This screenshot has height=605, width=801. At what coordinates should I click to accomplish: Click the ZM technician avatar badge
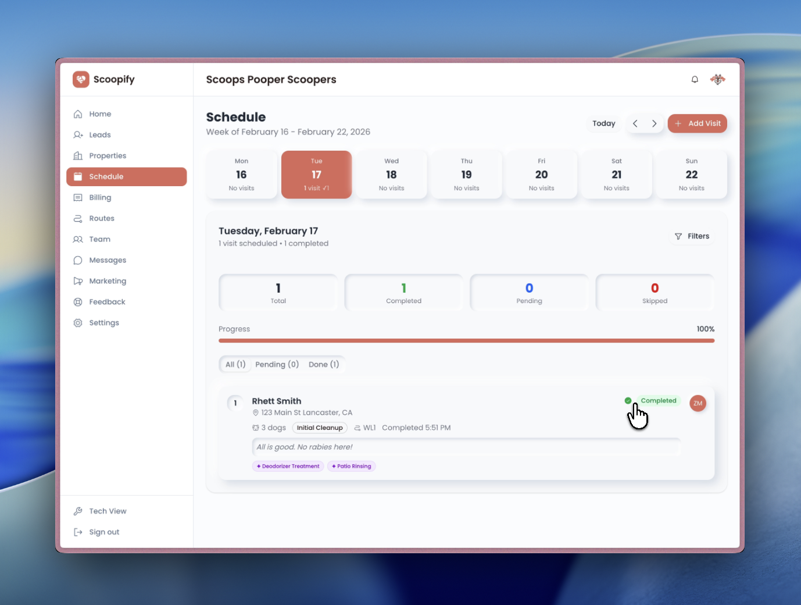pyautogui.click(x=698, y=403)
